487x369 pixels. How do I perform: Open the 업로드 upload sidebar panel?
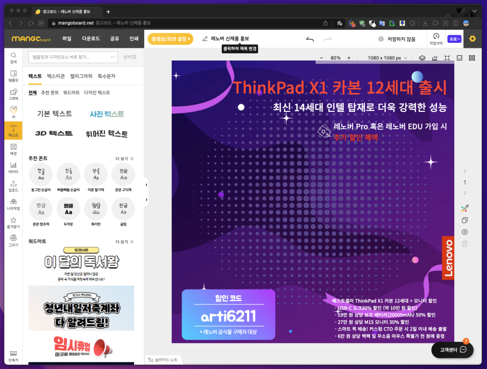pyautogui.click(x=13, y=186)
